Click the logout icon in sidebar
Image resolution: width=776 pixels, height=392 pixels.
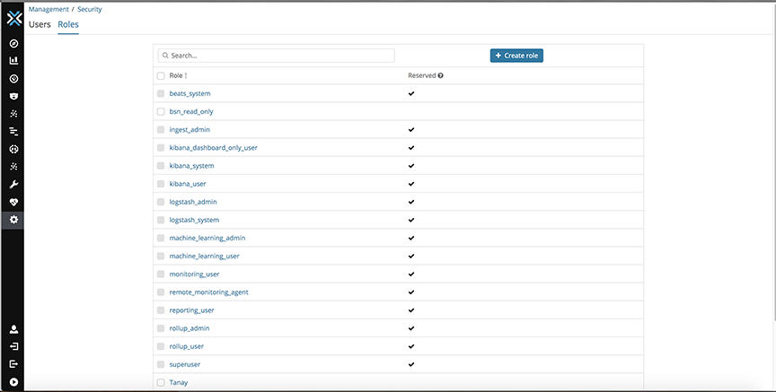click(13, 364)
